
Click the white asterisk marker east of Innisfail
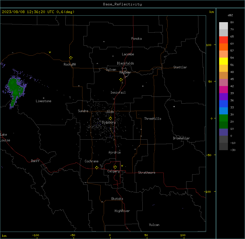(143, 86)
